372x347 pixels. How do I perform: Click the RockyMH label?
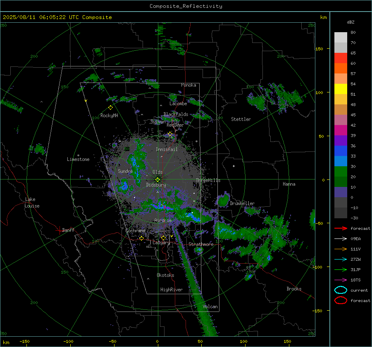point(109,116)
